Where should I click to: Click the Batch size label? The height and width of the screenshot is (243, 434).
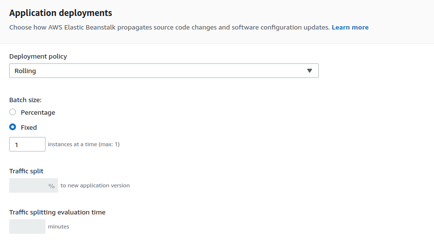tap(25, 100)
